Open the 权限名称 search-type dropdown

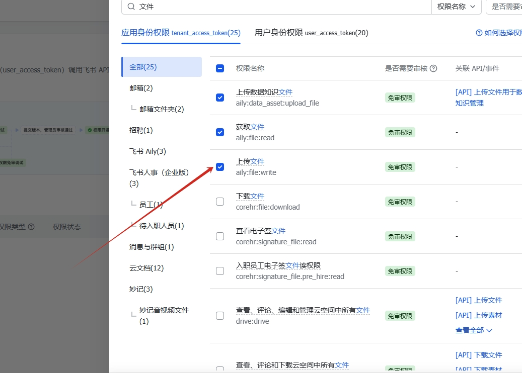click(x=456, y=7)
